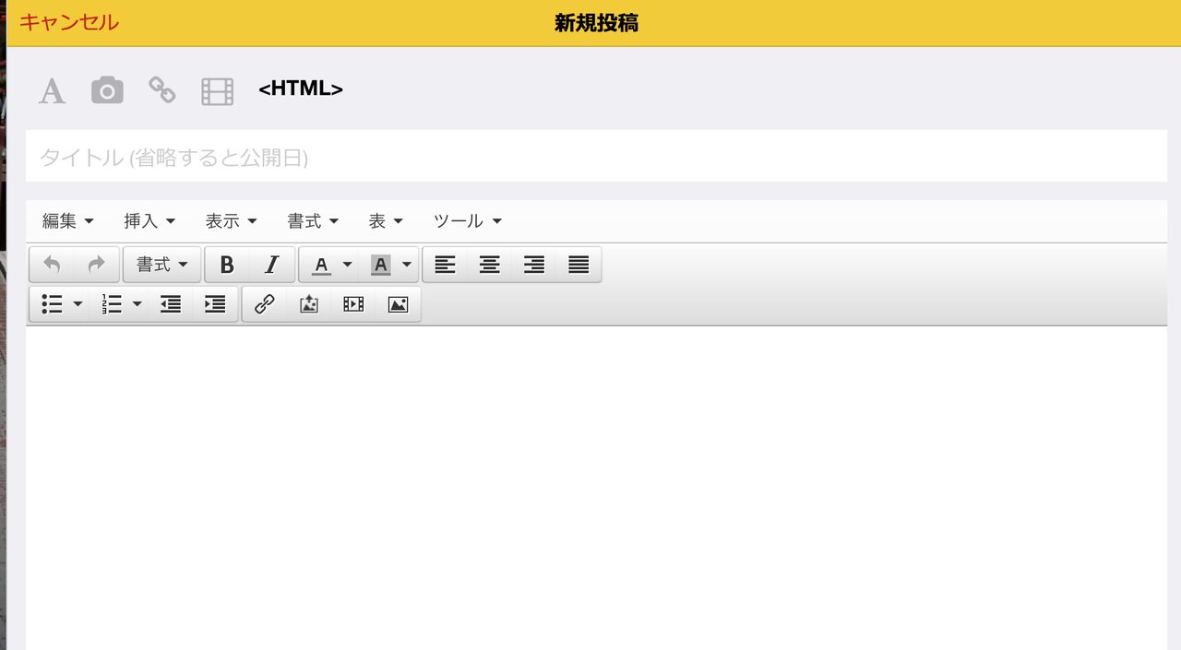1181x650 pixels.
Task: Open the ツール menu
Action: [467, 221]
